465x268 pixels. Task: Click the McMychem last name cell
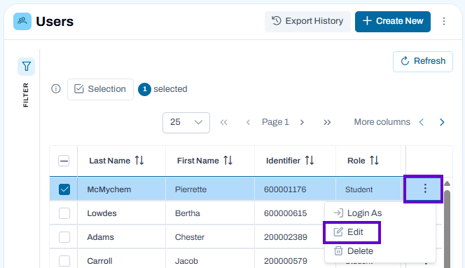pos(121,189)
